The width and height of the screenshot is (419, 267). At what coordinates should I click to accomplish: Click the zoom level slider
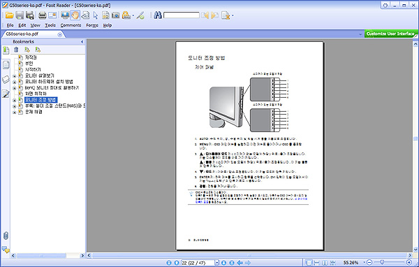click(390, 262)
